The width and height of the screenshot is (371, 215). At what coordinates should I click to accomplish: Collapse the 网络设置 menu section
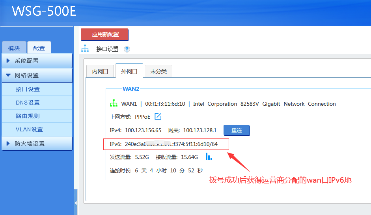[36, 75]
